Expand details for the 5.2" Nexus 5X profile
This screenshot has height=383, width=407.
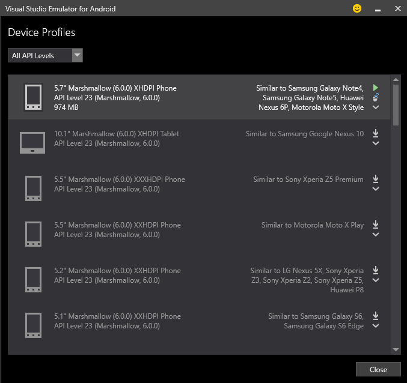point(376,280)
